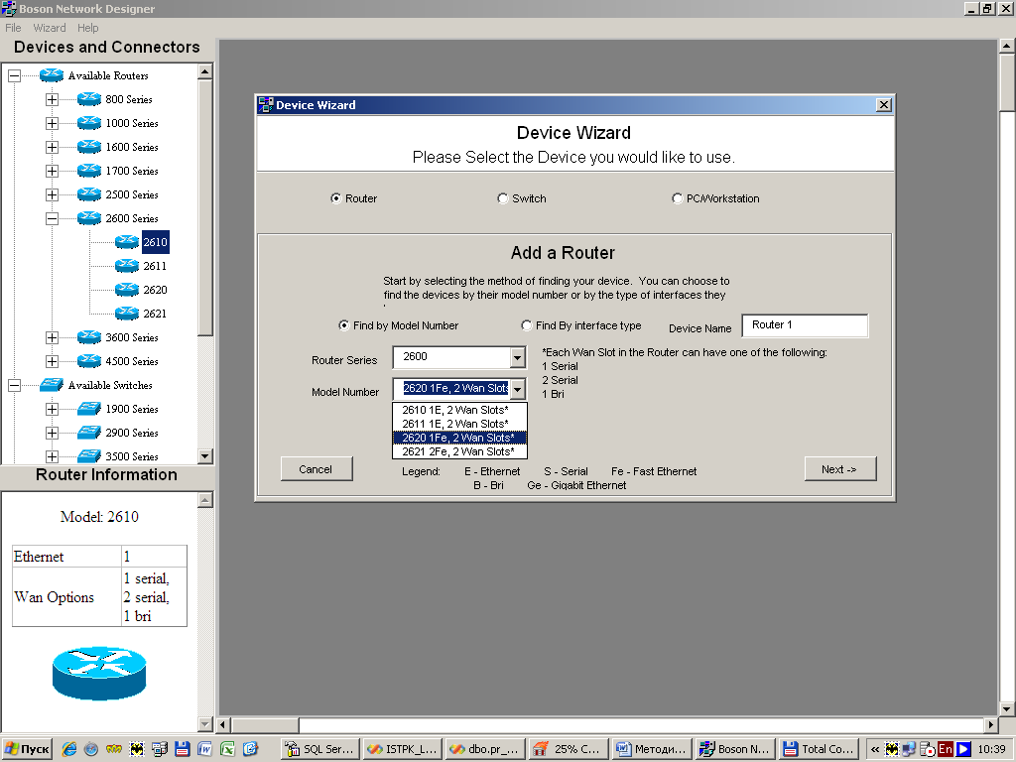Click the canvas vertical scroll down arrow

pyautogui.click(x=1007, y=708)
